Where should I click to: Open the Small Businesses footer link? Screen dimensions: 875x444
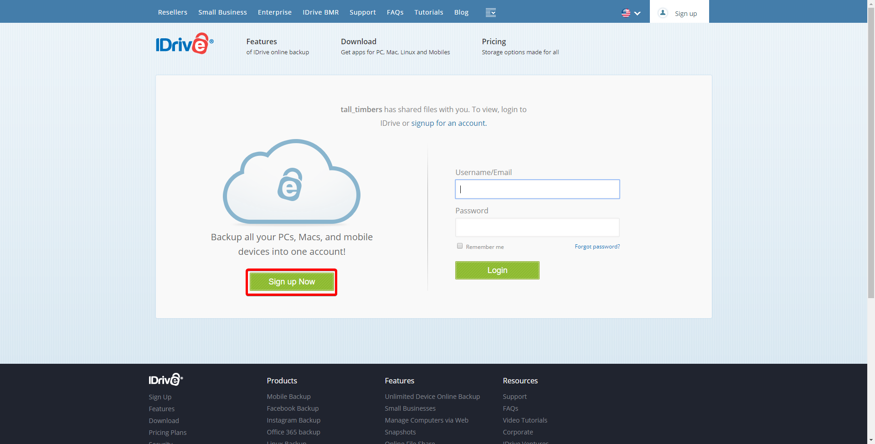coord(410,408)
